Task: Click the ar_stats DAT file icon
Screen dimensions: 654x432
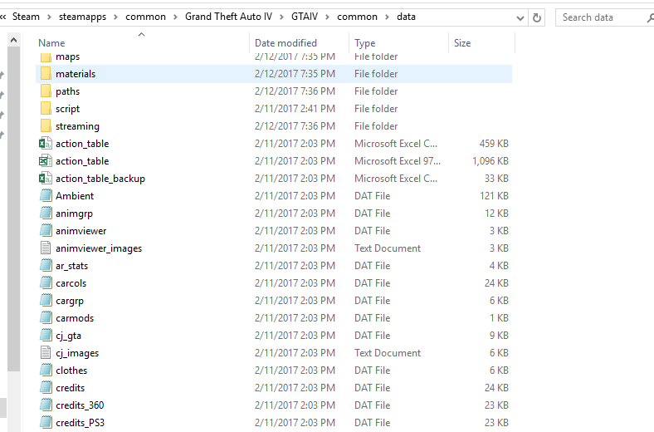Action: click(46, 266)
